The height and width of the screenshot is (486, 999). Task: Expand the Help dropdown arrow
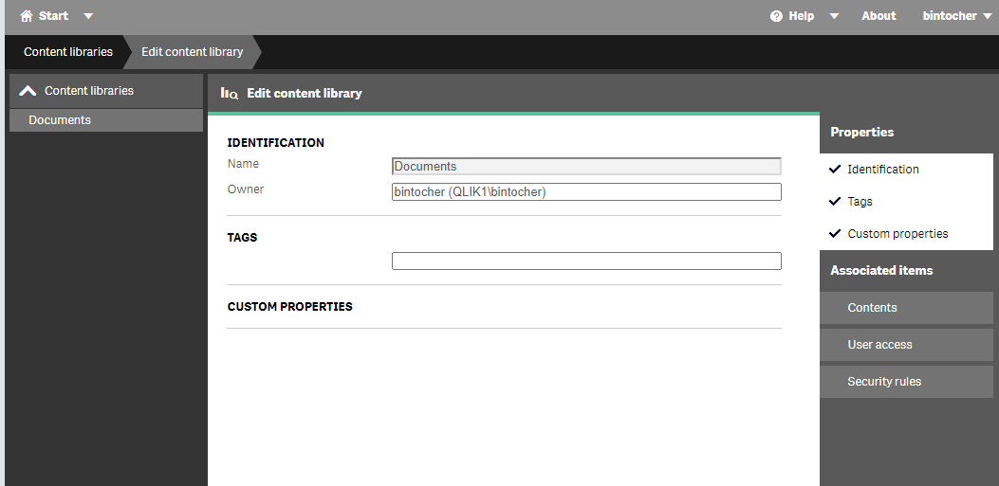pyautogui.click(x=834, y=16)
